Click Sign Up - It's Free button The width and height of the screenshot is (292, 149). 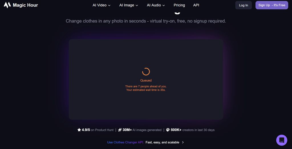[272, 5]
